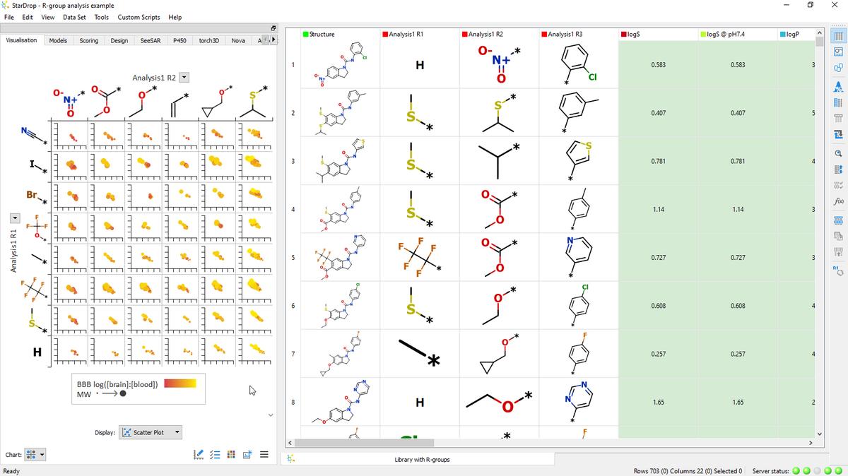The width and height of the screenshot is (848, 476).
Task: Click the chart edit pencil icon below the plot
Action: click(x=199, y=455)
